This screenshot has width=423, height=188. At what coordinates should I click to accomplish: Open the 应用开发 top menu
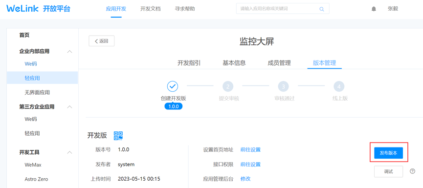[116, 9]
